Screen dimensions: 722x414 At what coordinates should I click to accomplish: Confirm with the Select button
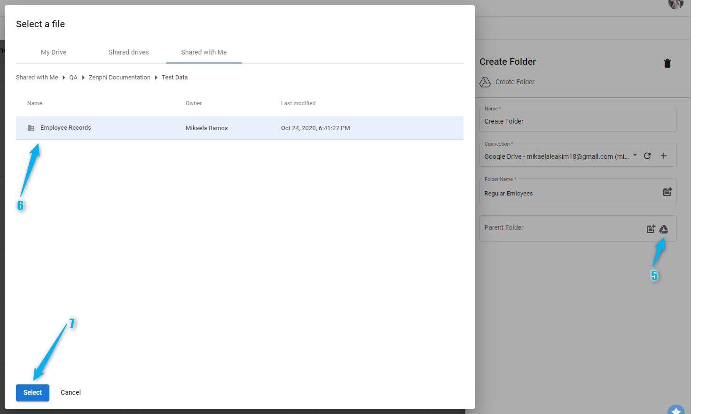pyautogui.click(x=32, y=392)
